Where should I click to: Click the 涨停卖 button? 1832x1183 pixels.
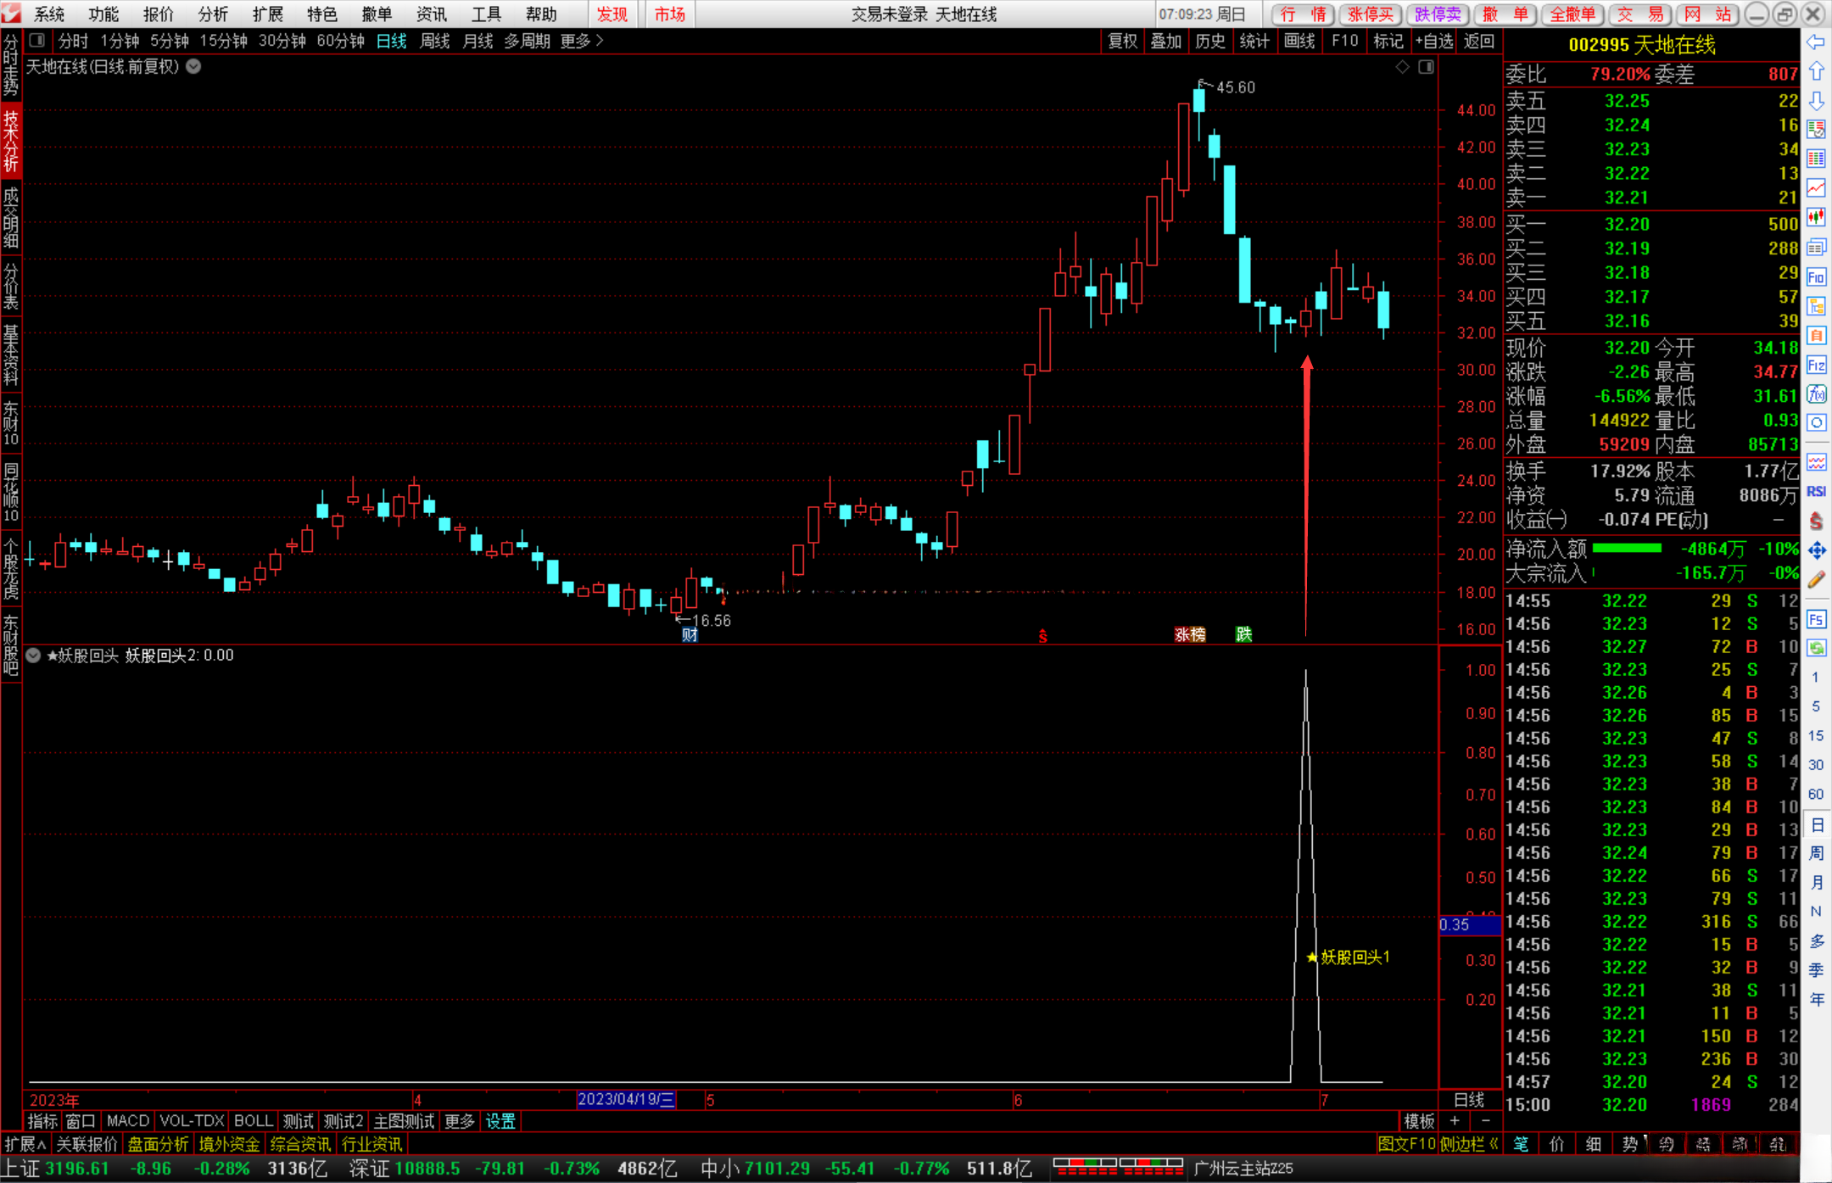click(1370, 14)
